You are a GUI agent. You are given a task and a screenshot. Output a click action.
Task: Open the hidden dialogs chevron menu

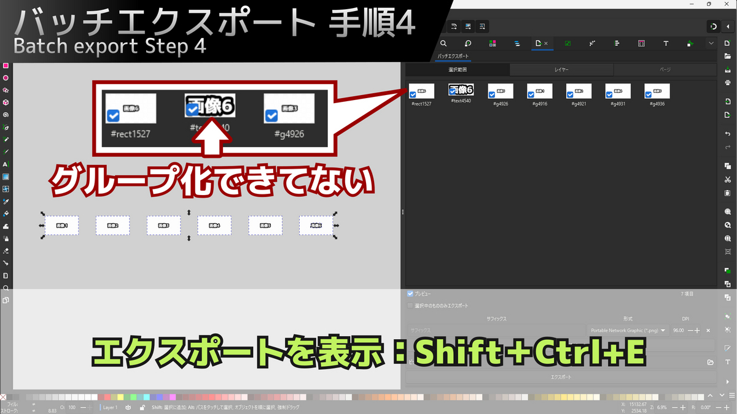pyautogui.click(x=711, y=44)
